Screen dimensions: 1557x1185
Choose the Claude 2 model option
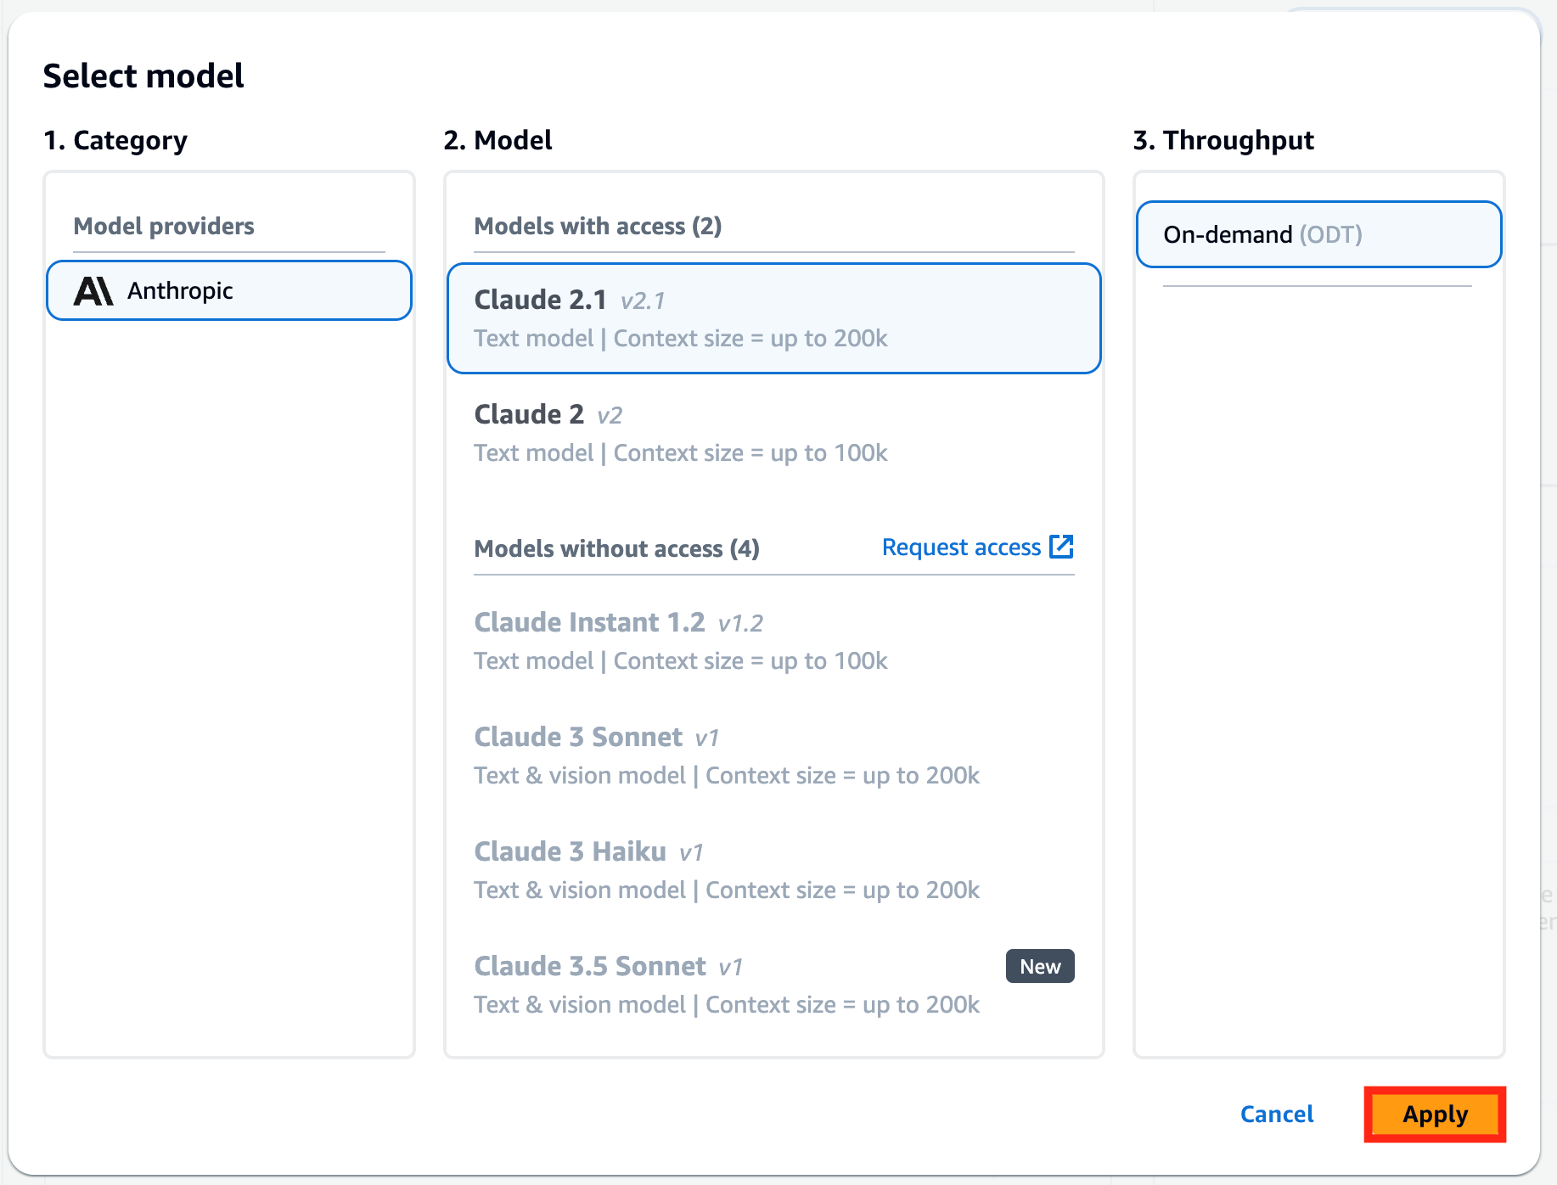click(773, 433)
